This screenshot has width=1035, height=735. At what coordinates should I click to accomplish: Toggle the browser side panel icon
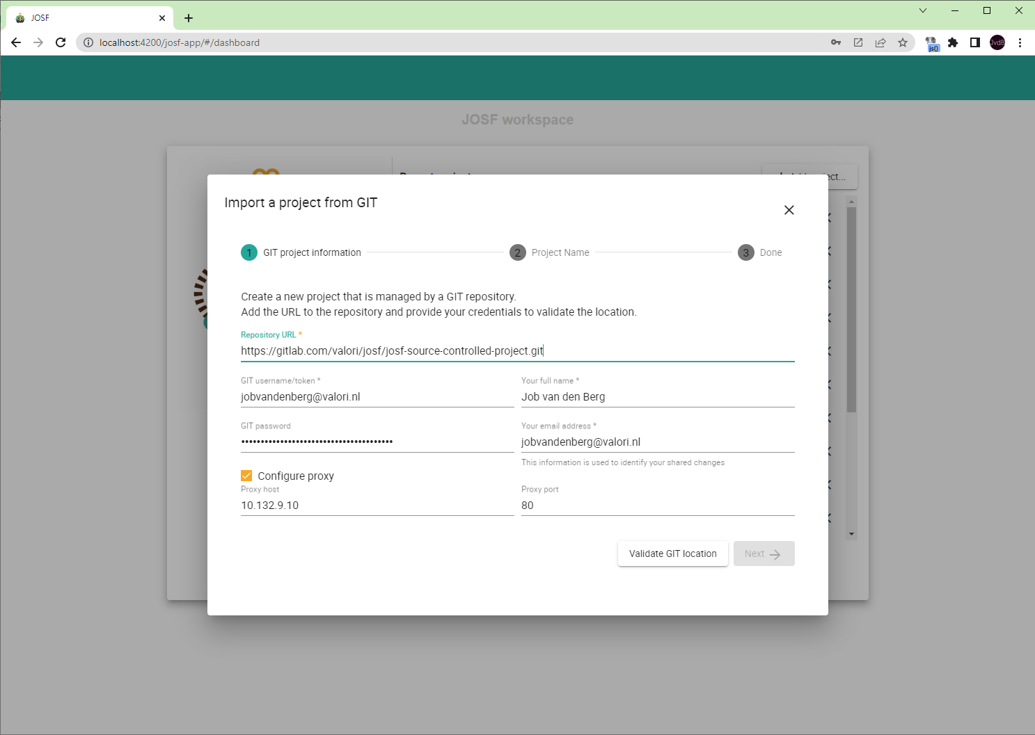coord(975,42)
